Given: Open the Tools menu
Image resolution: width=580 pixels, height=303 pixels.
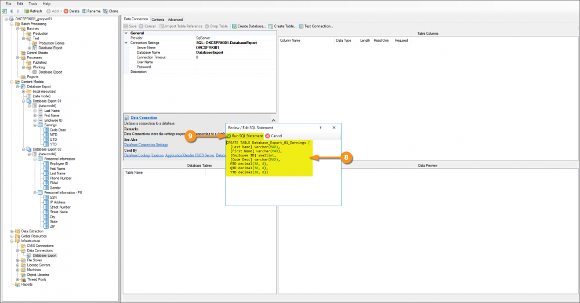Looking at the screenshot, I should coord(33,3).
